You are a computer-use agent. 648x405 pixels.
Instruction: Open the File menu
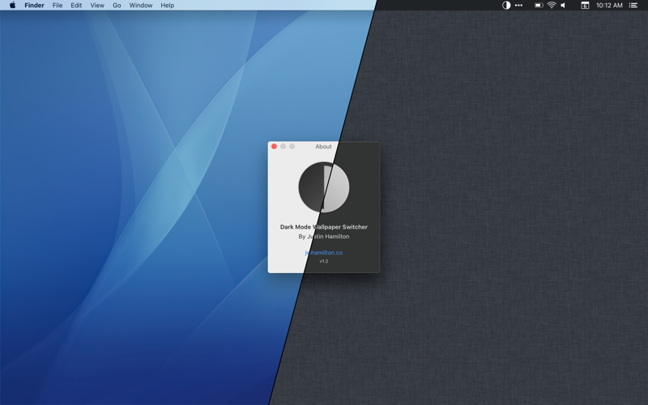click(58, 6)
